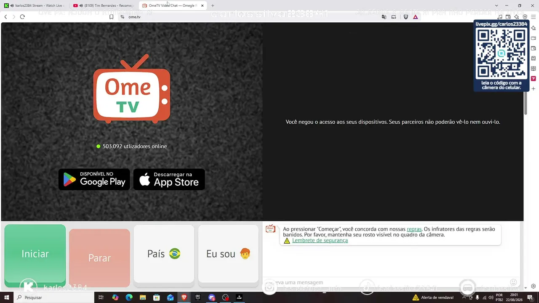Screen dimensions: 539x303
Task: Close the OmeTV Video Chat tab
Action: [x=203, y=5]
